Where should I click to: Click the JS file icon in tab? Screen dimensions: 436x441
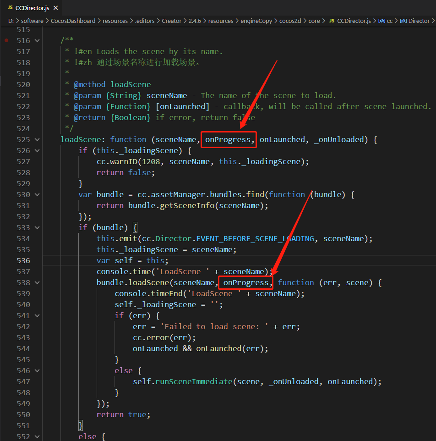tap(10, 8)
